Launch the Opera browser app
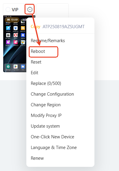Image resolution: width=119 pixels, height=171 pixels. click(x=16, y=35)
